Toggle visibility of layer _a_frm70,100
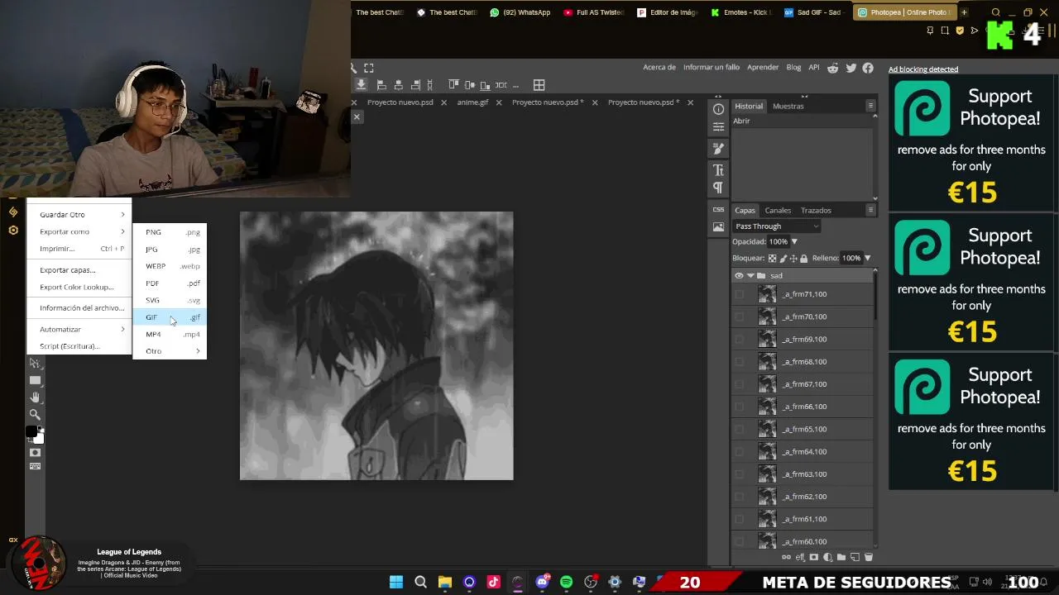Image resolution: width=1059 pixels, height=595 pixels. click(740, 317)
